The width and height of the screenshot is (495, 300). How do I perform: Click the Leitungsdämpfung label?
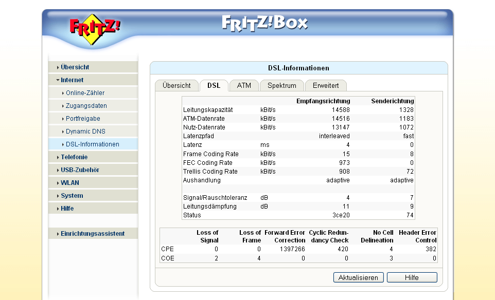tap(209, 207)
